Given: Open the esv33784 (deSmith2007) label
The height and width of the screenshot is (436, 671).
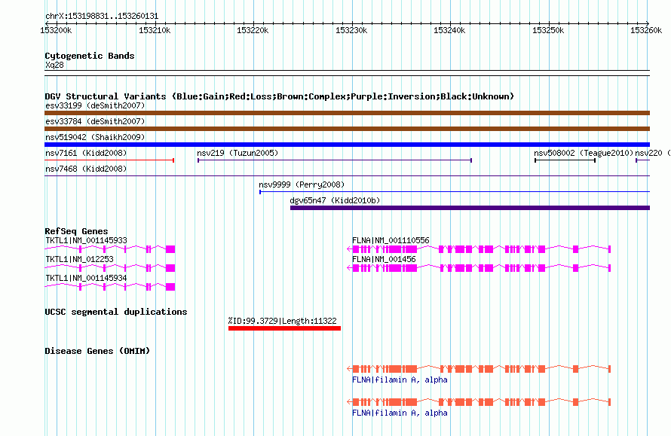Looking at the screenshot, I should tap(95, 121).
